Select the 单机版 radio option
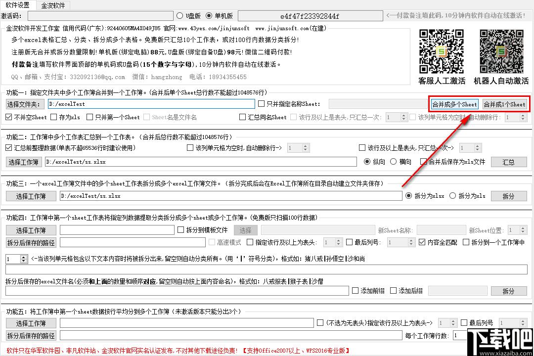This screenshot has height=356, width=534. point(209,16)
